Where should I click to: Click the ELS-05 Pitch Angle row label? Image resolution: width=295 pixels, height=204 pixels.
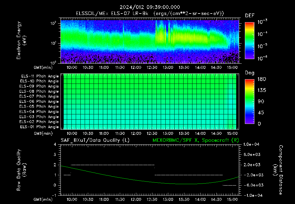click(39, 107)
